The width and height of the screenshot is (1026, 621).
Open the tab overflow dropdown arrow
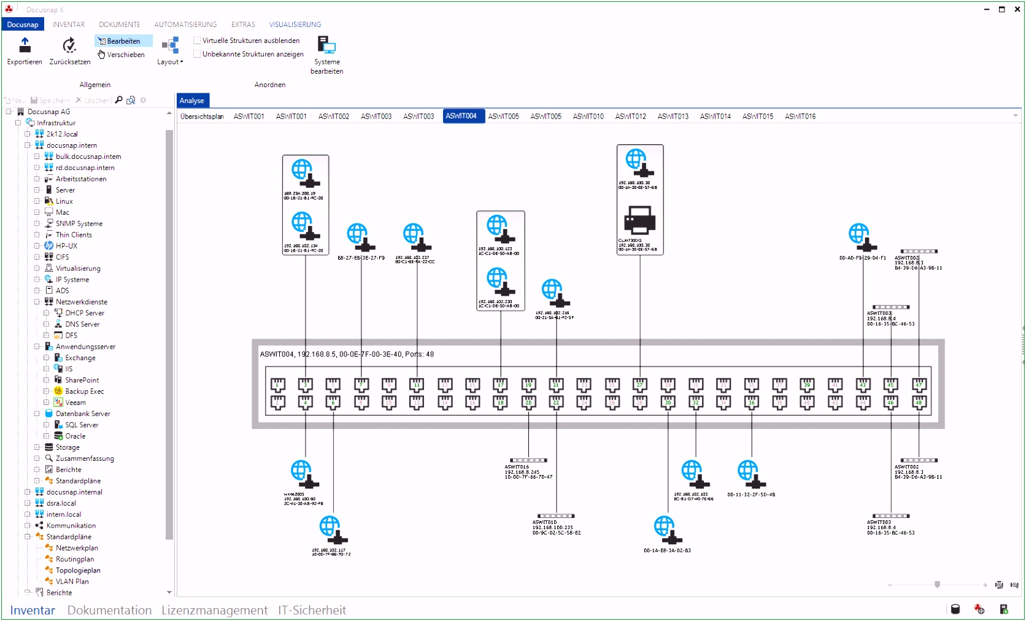(x=1016, y=116)
